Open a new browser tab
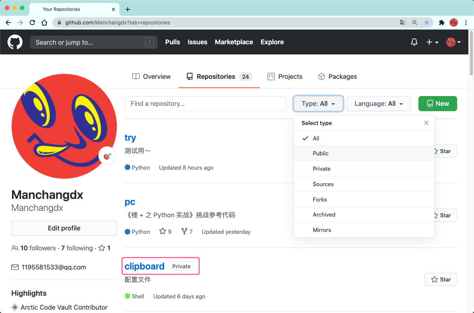The width and height of the screenshot is (474, 313). [x=128, y=9]
